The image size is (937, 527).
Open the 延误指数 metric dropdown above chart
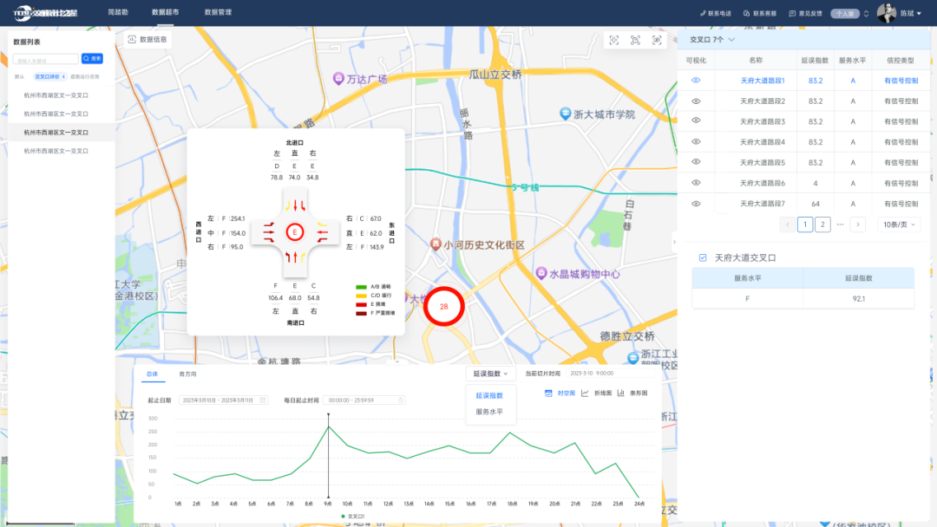click(490, 374)
